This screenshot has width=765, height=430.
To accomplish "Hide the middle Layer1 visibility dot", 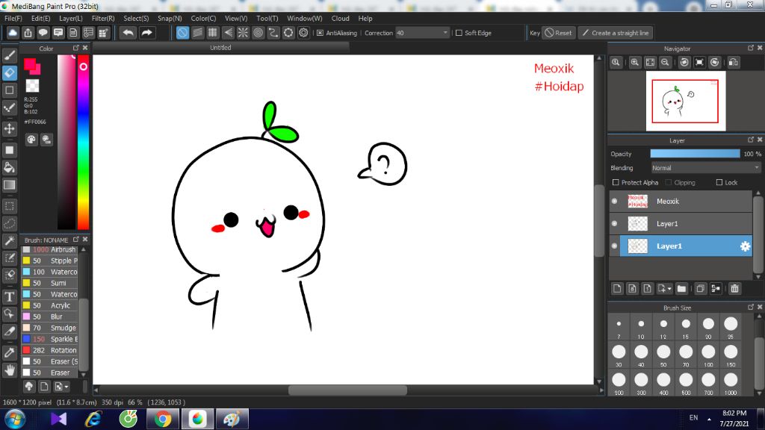I will (x=615, y=224).
